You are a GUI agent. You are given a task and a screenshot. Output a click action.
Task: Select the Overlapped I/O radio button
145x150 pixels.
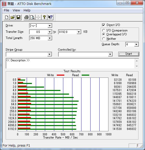(x=103, y=34)
